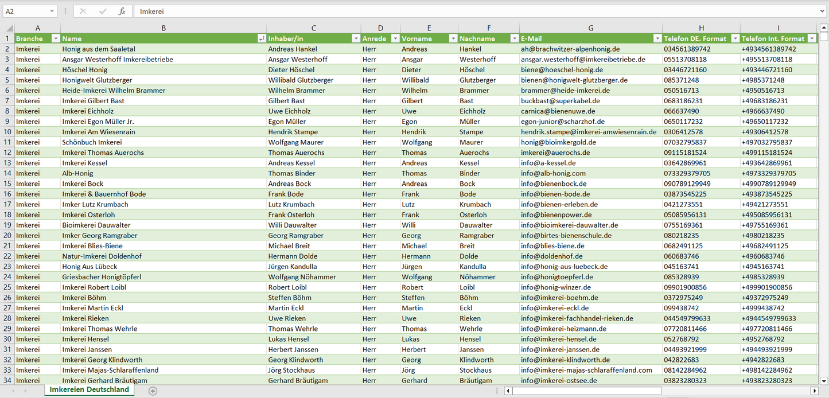The image size is (829, 398).
Task: Open the Anrede column filter dropdown
Action: (395, 38)
